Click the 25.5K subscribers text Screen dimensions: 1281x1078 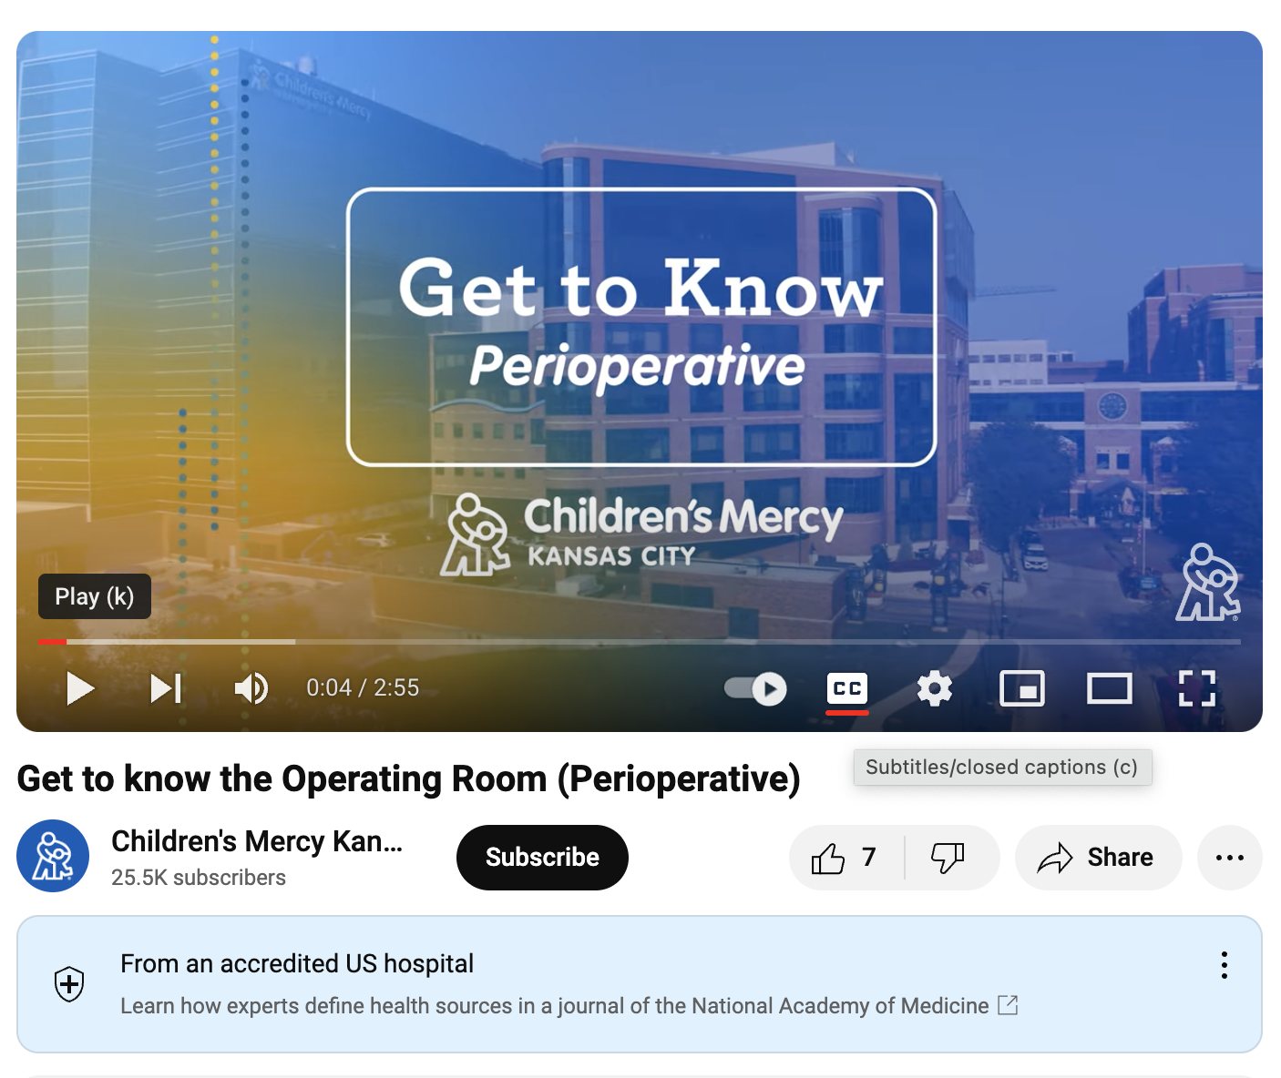point(199,878)
